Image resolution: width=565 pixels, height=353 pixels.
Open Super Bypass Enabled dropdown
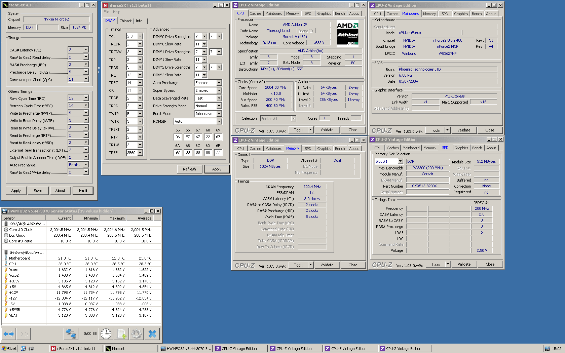click(x=219, y=90)
